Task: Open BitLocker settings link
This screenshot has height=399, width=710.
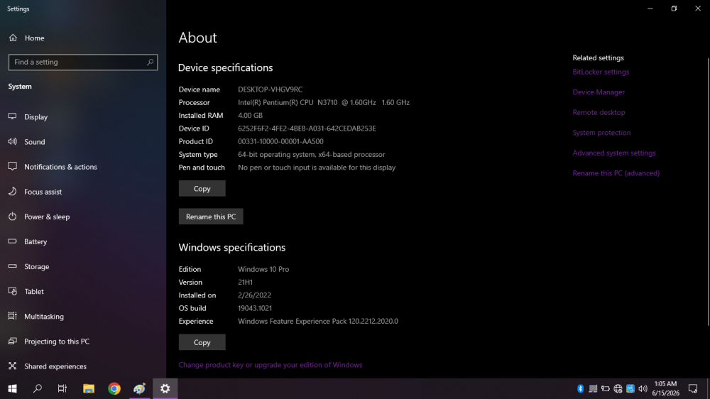Action: click(601, 72)
